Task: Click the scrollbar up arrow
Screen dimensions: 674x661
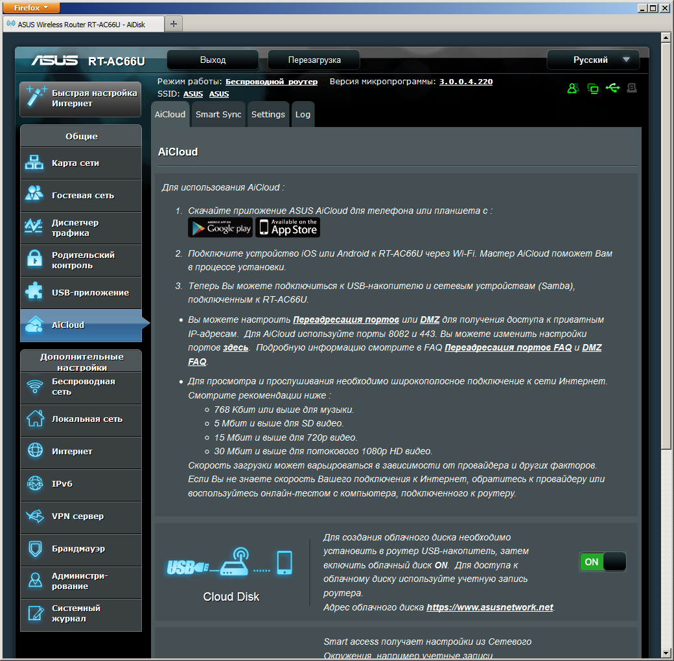Action: [666, 38]
